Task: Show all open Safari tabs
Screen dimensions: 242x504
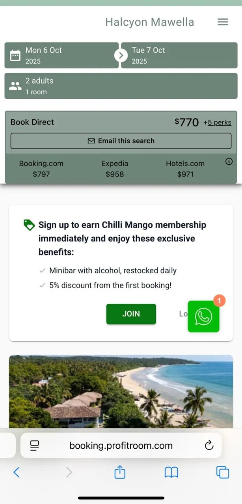Action: point(222,472)
